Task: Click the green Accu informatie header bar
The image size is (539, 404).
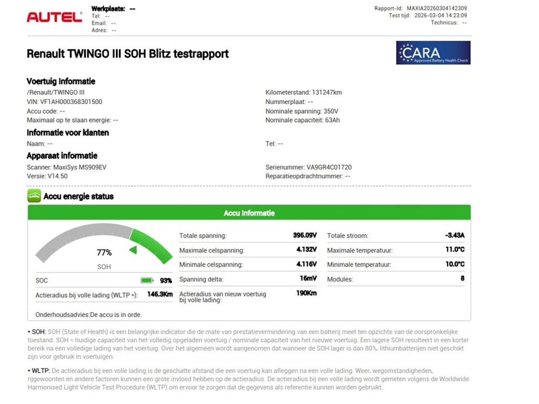Action: pos(249,213)
